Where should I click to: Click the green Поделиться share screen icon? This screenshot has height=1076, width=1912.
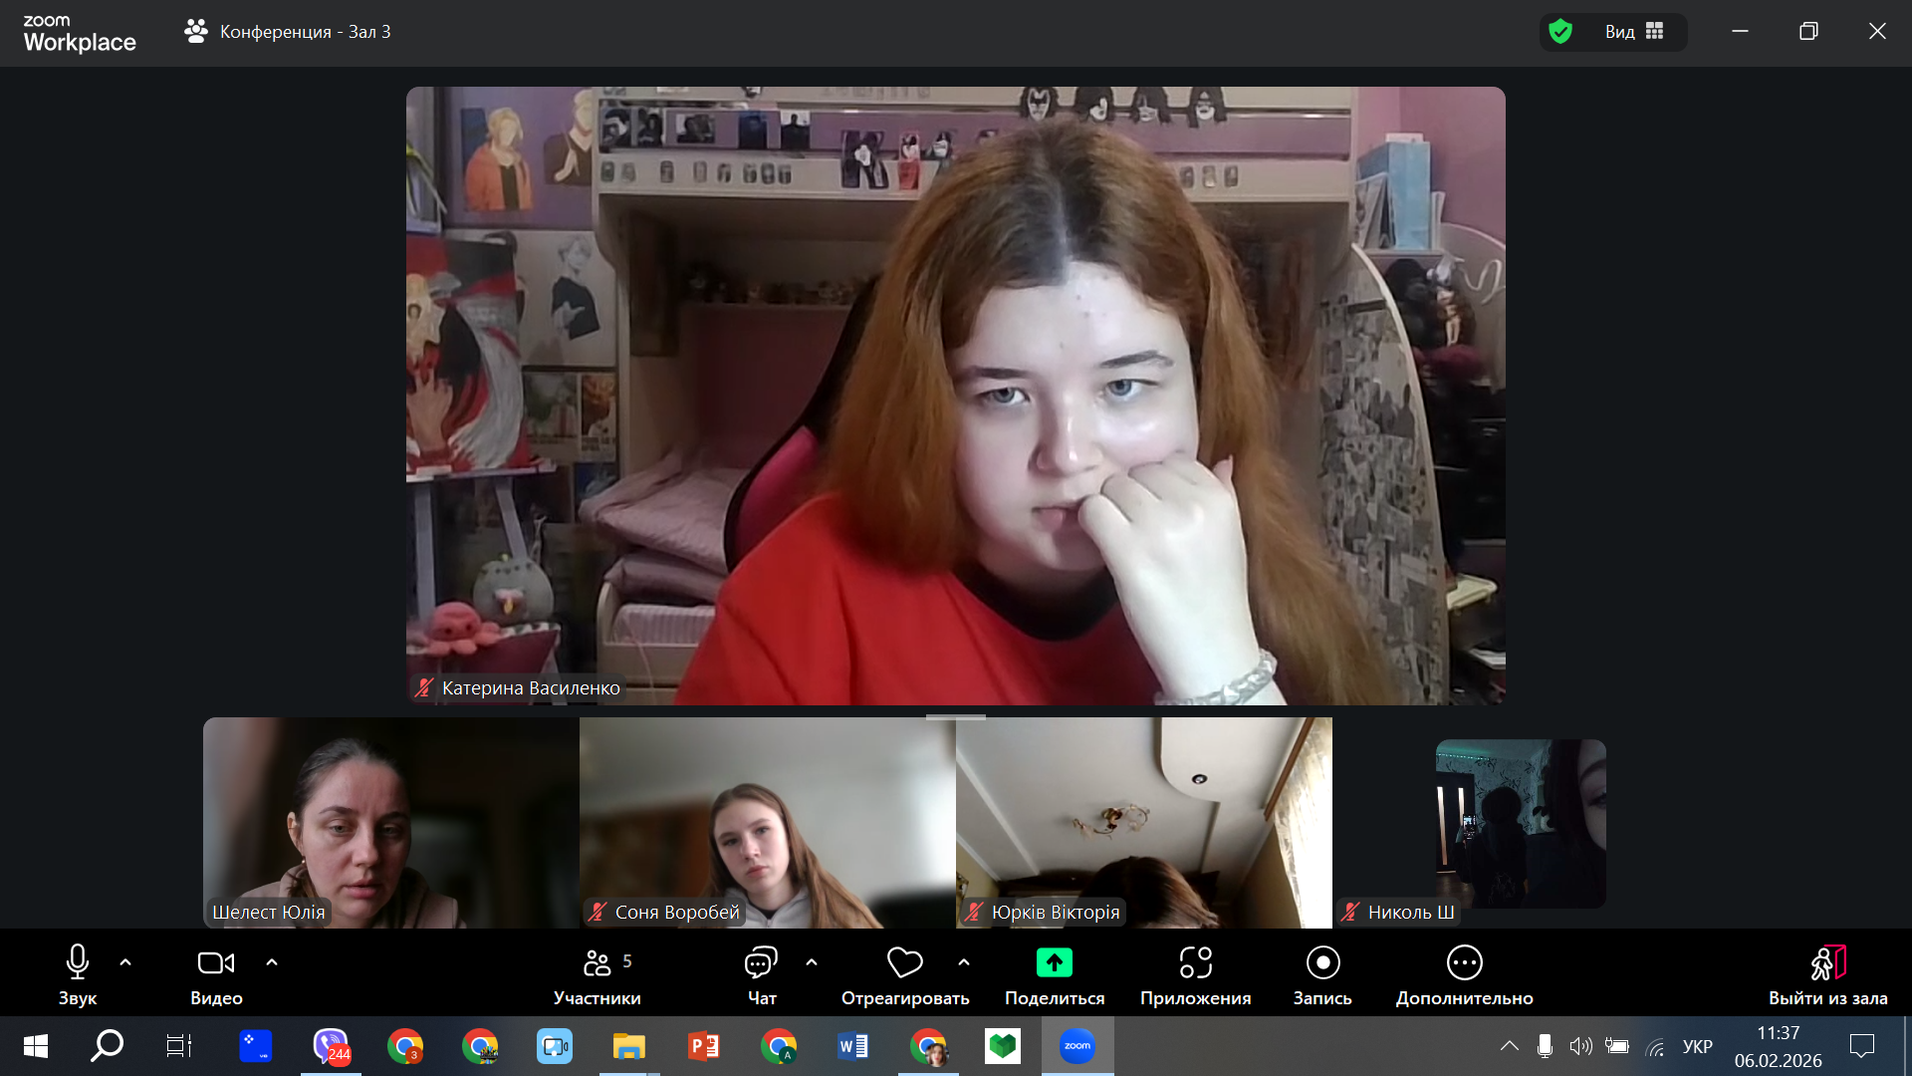[x=1054, y=963]
